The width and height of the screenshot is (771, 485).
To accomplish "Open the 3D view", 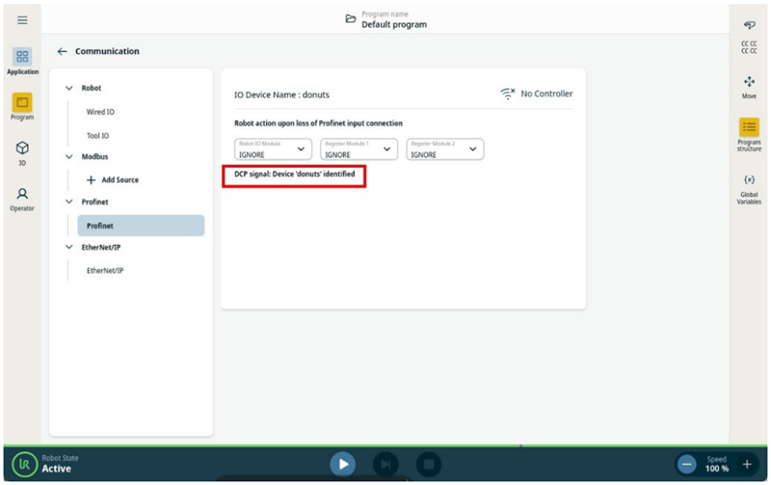I will [x=22, y=152].
